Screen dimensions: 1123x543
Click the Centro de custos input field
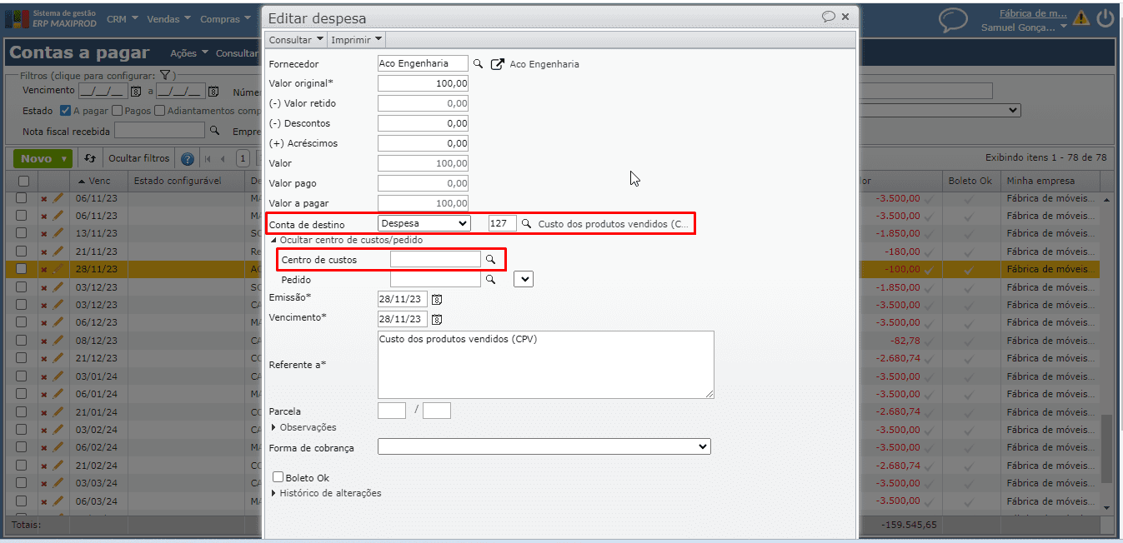(435, 260)
